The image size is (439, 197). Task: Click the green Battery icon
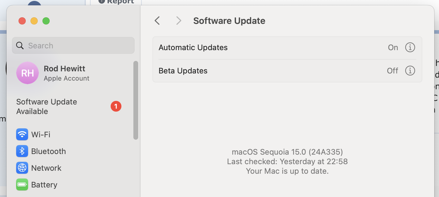point(22,185)
